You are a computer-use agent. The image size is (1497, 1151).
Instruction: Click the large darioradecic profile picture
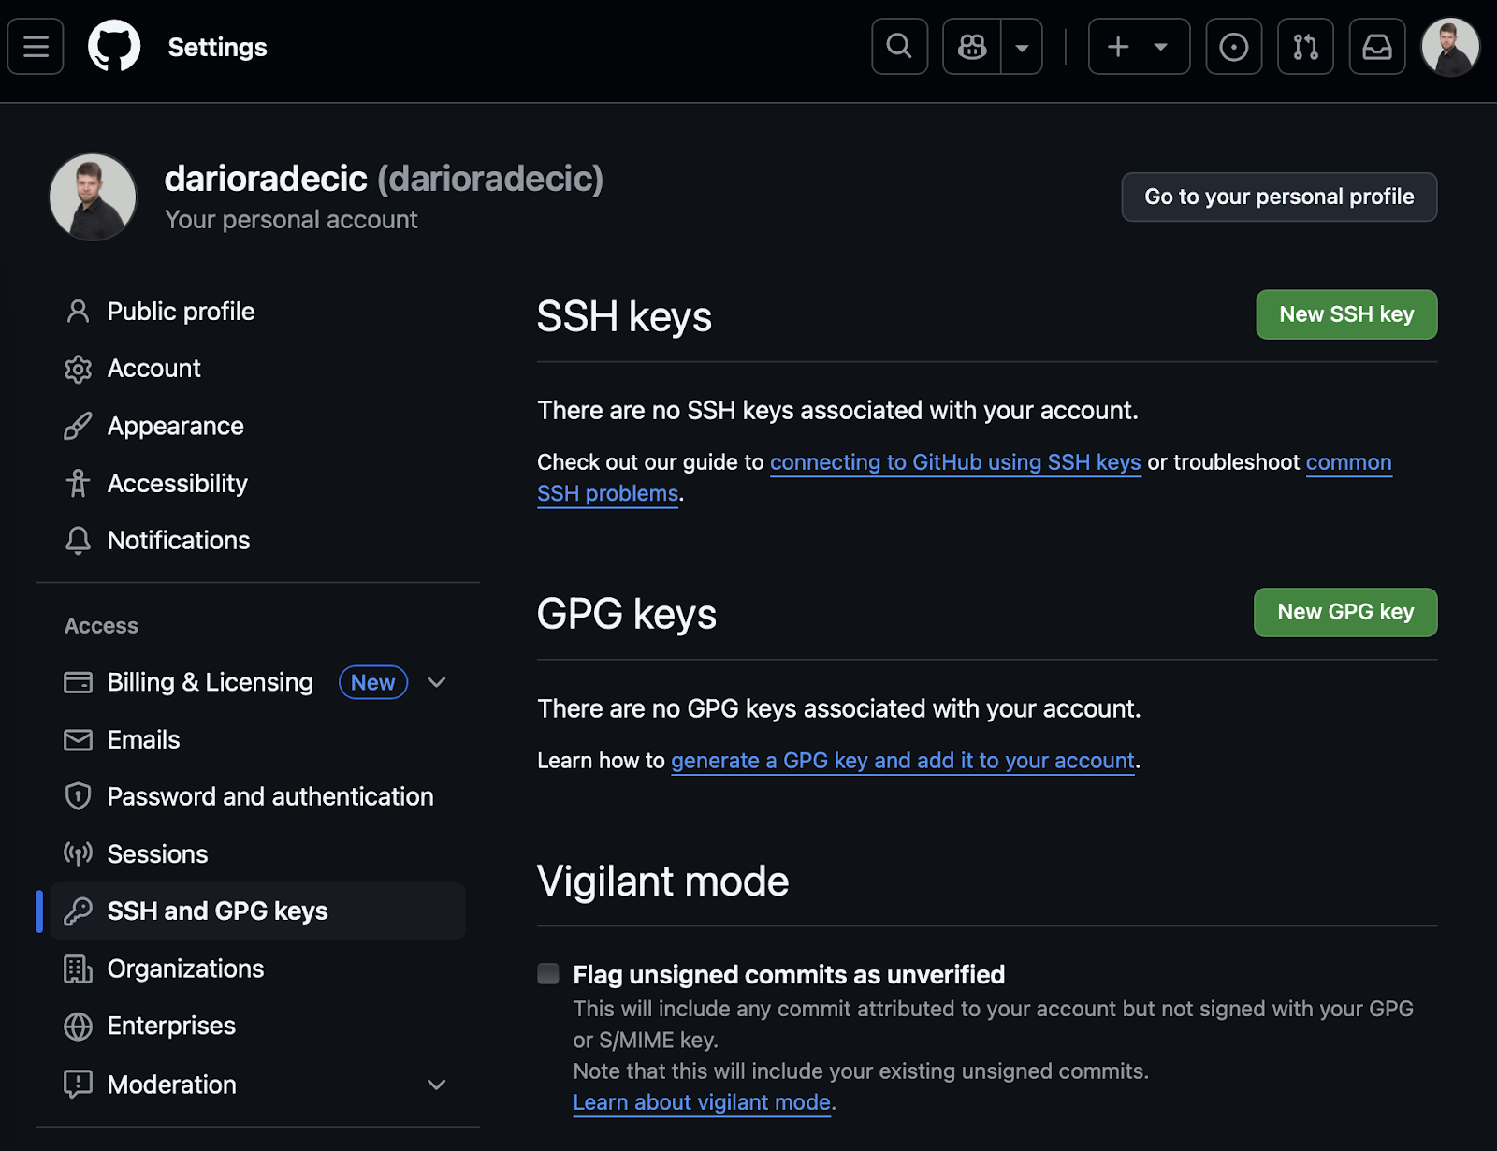click(93, 197)
